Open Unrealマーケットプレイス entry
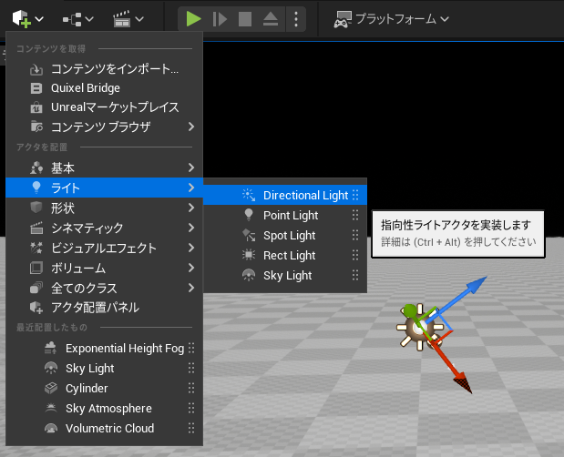This screenshot has width=564, height=457. pos(114,107)
